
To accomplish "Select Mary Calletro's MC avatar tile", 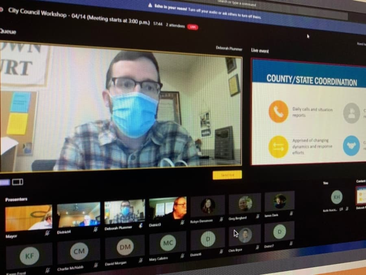I will [x=168, y=243].
